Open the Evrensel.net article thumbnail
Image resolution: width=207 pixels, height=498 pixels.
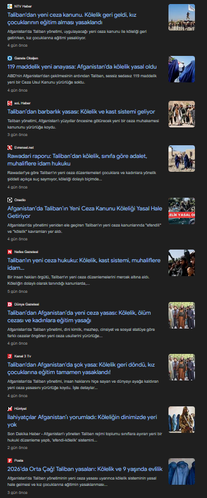click(x=182, y=159)
